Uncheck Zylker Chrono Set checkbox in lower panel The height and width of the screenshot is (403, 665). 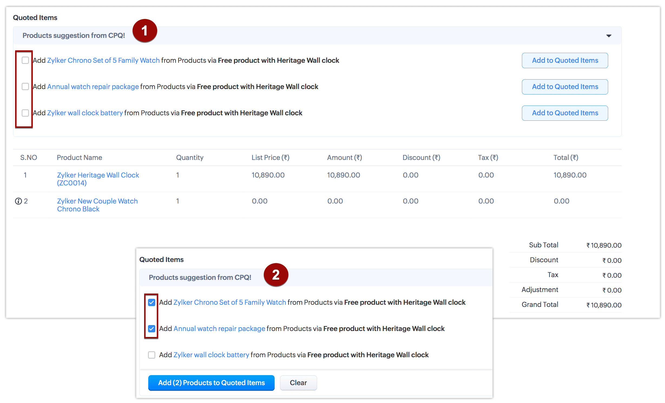pos(152,302)
